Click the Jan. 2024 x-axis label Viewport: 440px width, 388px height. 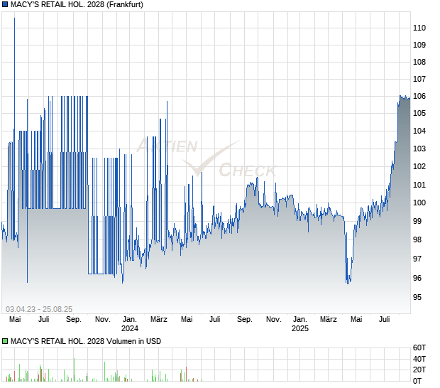pyautogui.click(x=130, y=324)
